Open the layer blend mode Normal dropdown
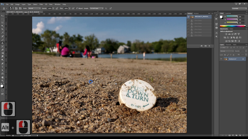 pyautogui.click(x=227, y=51)
